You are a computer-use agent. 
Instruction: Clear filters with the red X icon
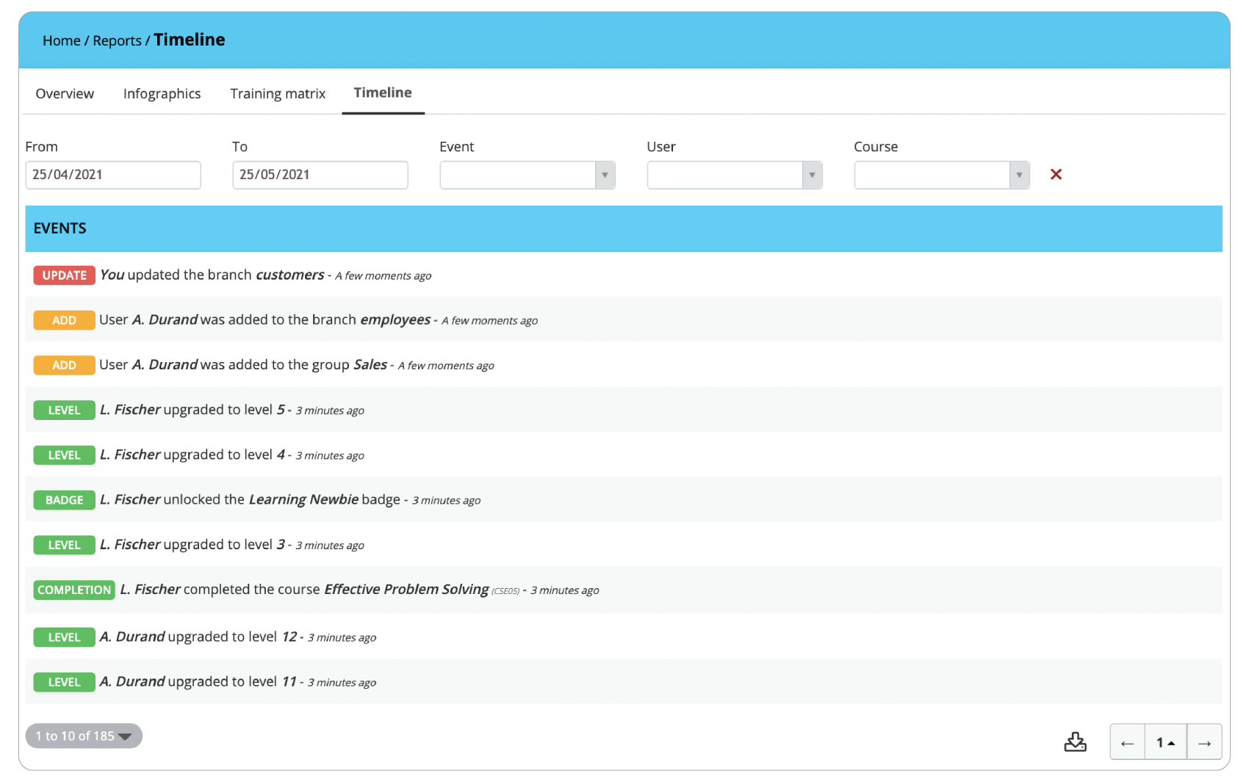click(x=1056, y=174)
